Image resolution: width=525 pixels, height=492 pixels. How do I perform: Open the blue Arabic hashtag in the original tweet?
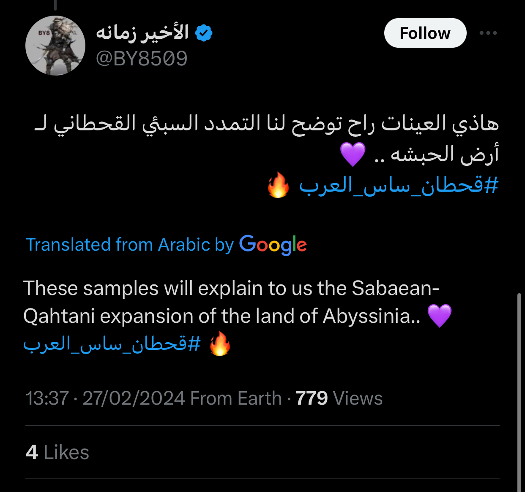point(399,185)
